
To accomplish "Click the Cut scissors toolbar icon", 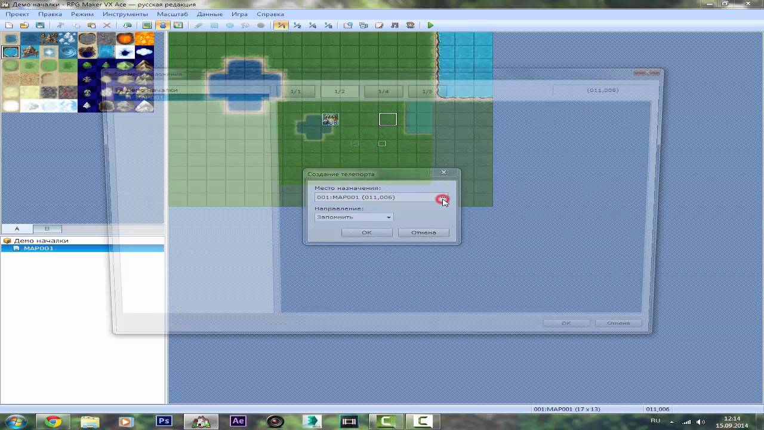I will click(61, 25).
